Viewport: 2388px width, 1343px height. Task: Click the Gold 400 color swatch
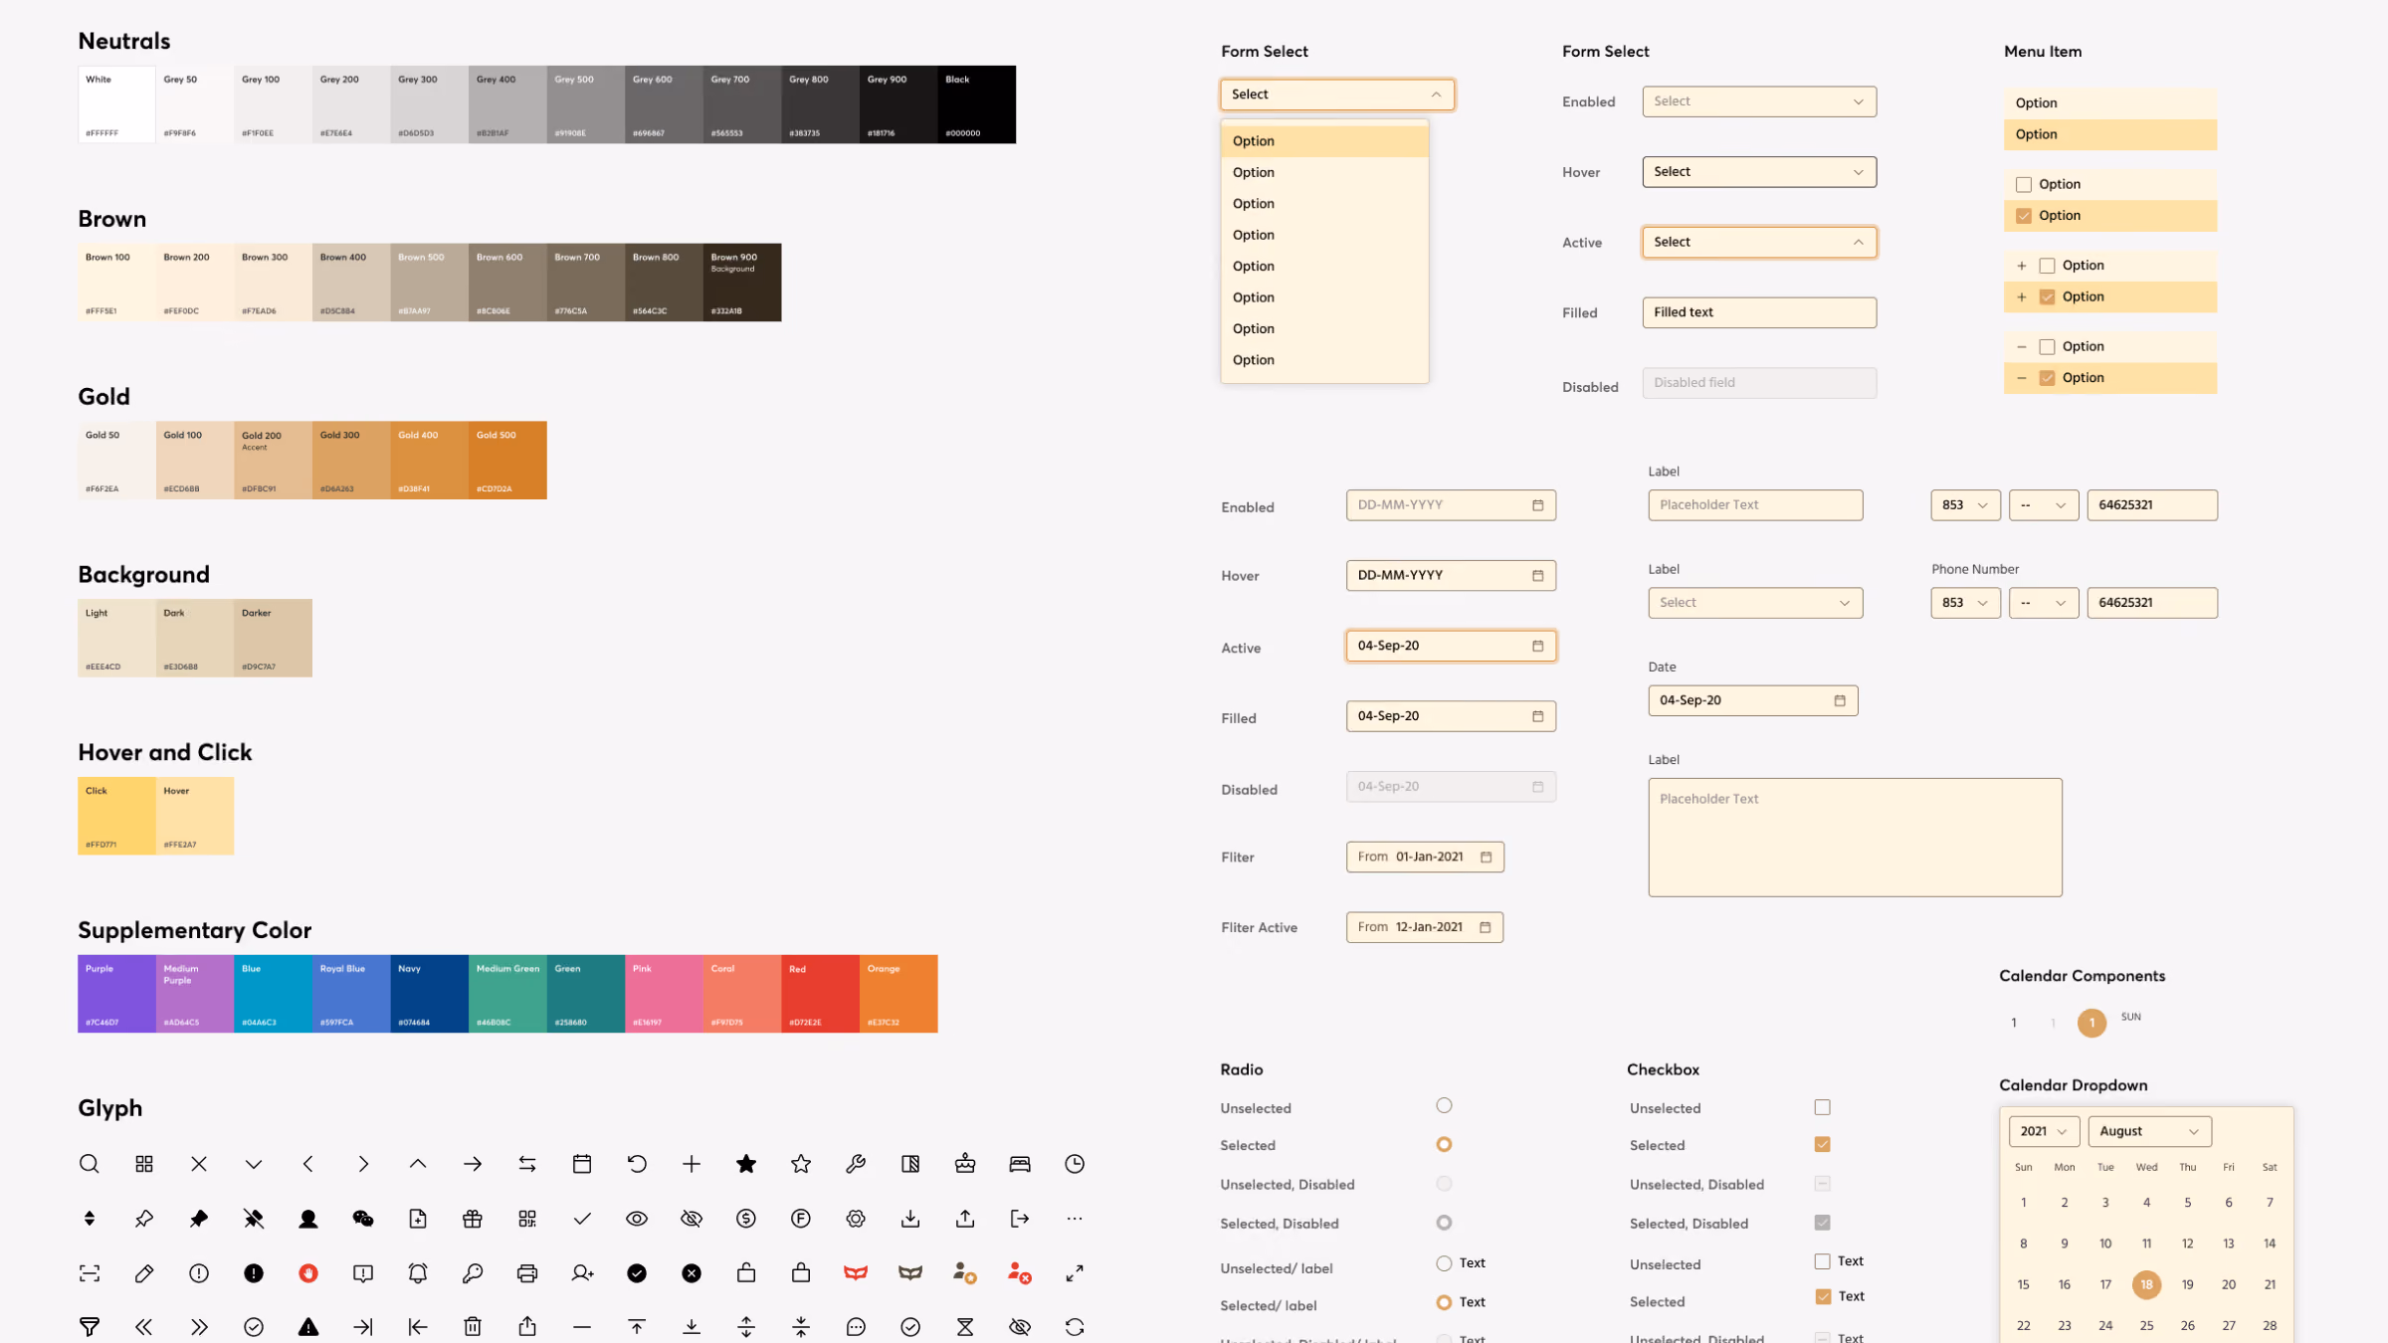click(429, 460)
